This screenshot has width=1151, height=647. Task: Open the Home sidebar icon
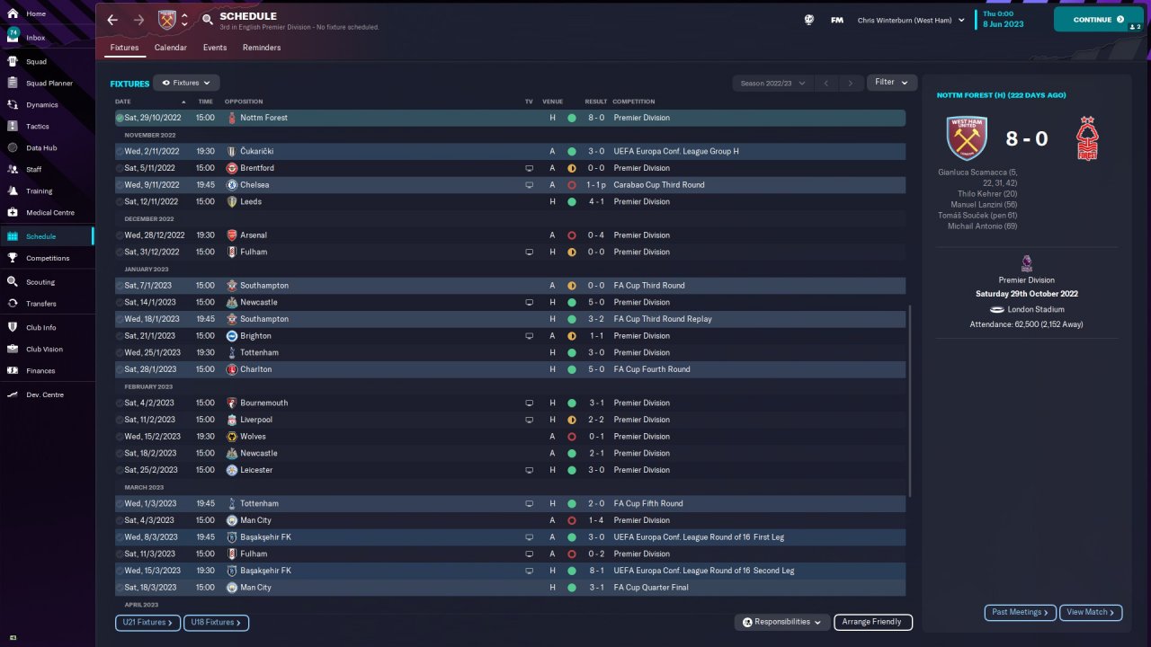pos(13,14)
